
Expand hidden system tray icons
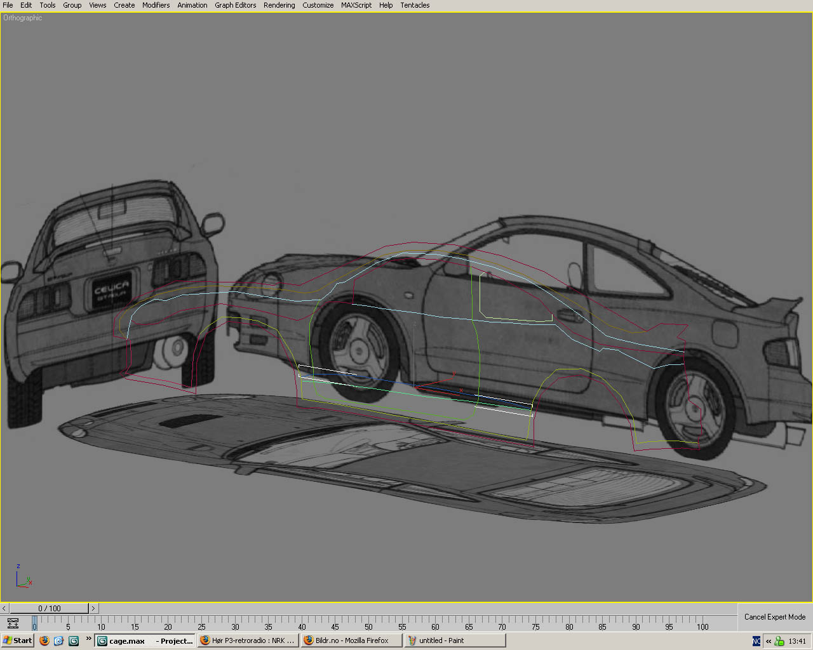click(x=769, y=641)
